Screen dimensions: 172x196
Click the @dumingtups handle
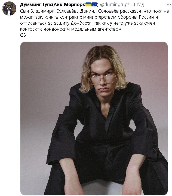pyautogui.click(x=114, y=4)
